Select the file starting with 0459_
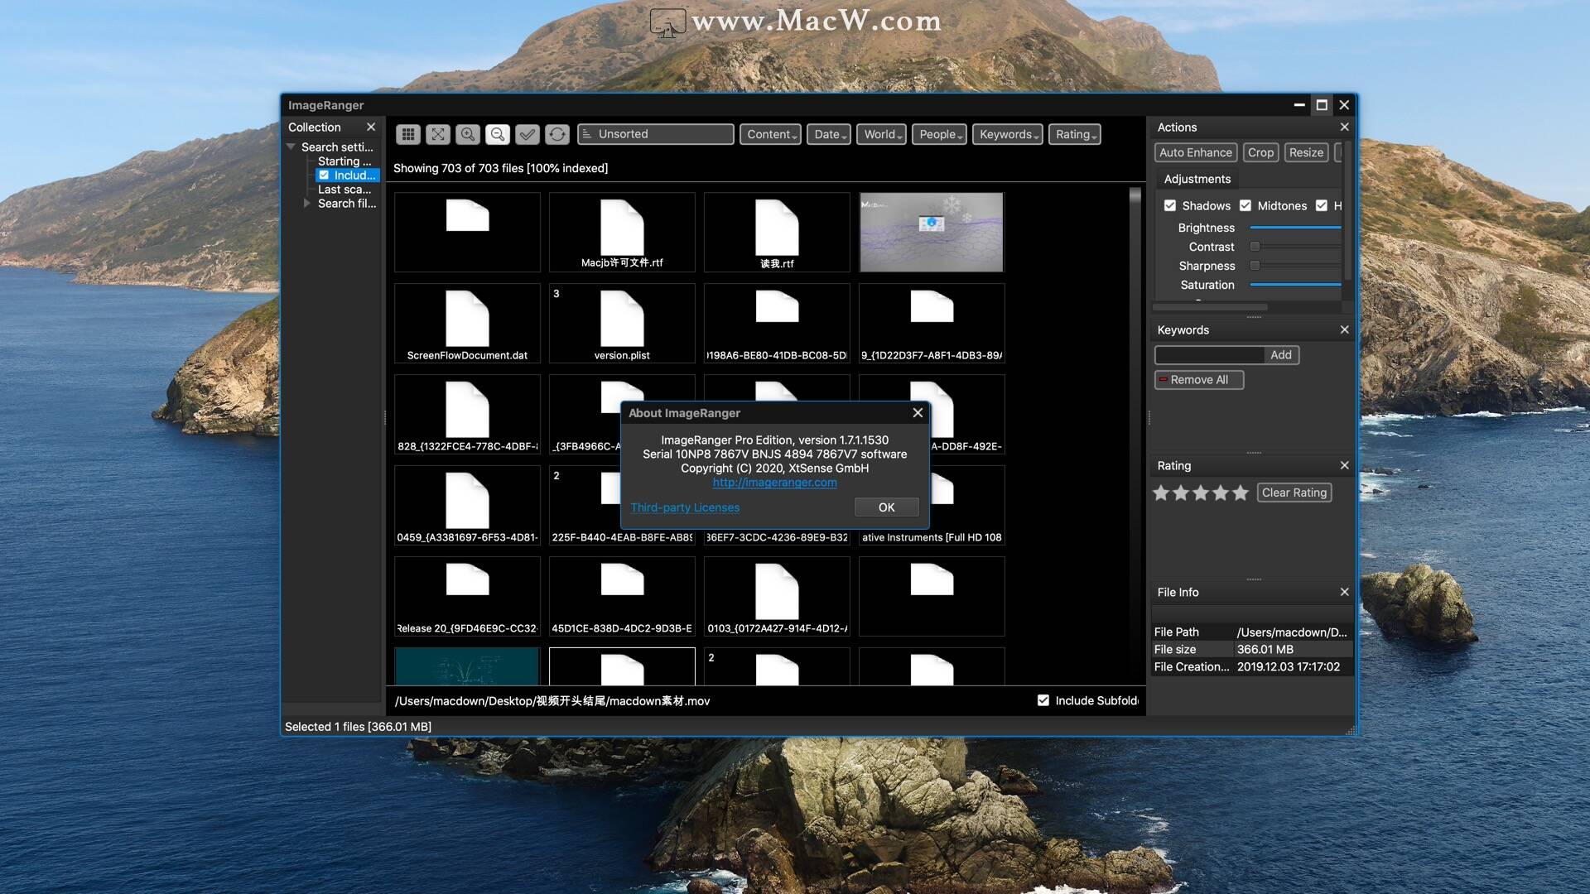Image resolution: width=1590 pixels, height=894 pixels. coord(467,505)
